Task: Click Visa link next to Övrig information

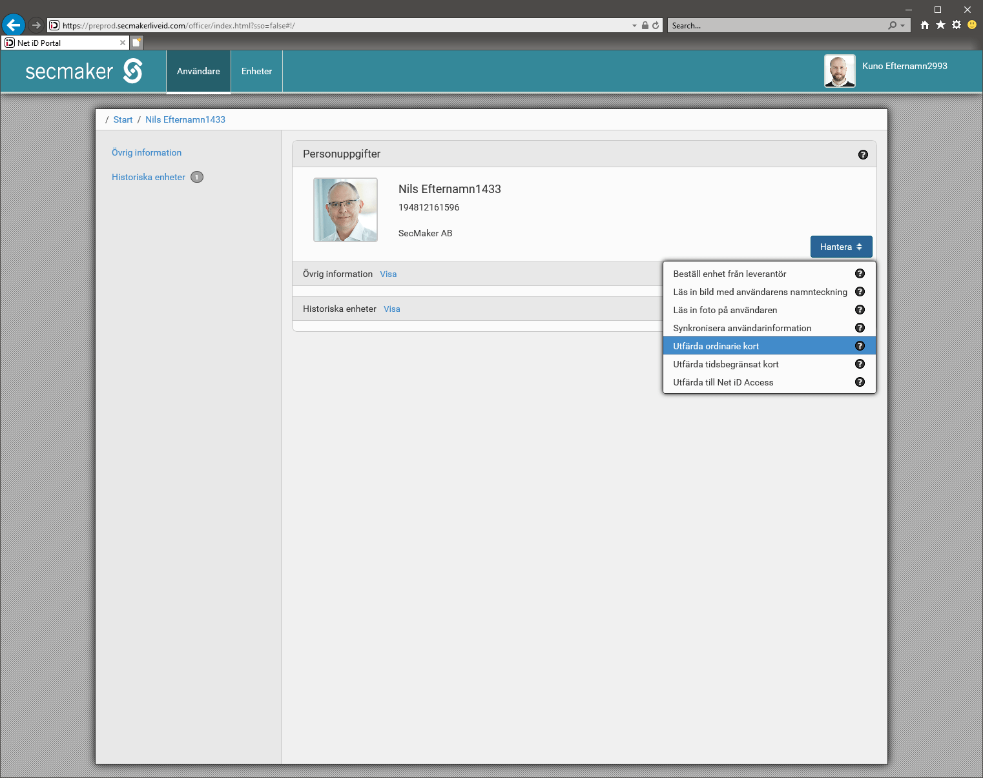Action: 388,274
